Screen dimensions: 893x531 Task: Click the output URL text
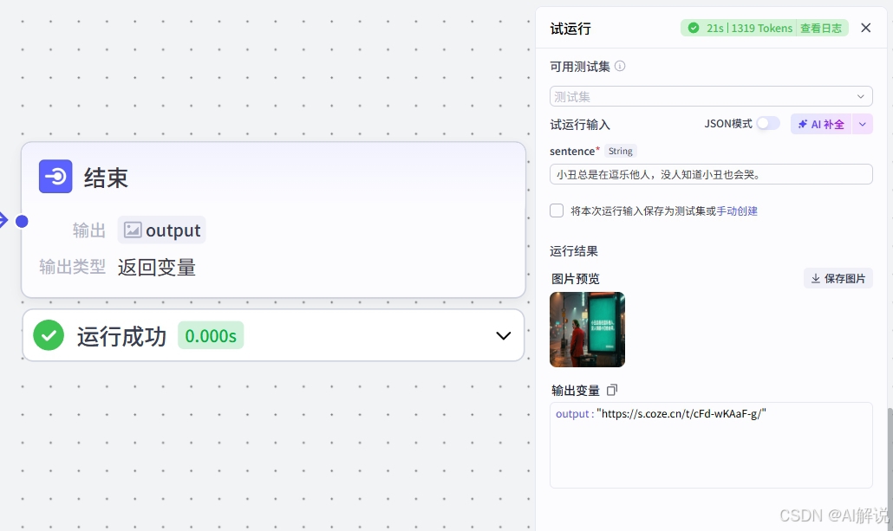[681, 414]
